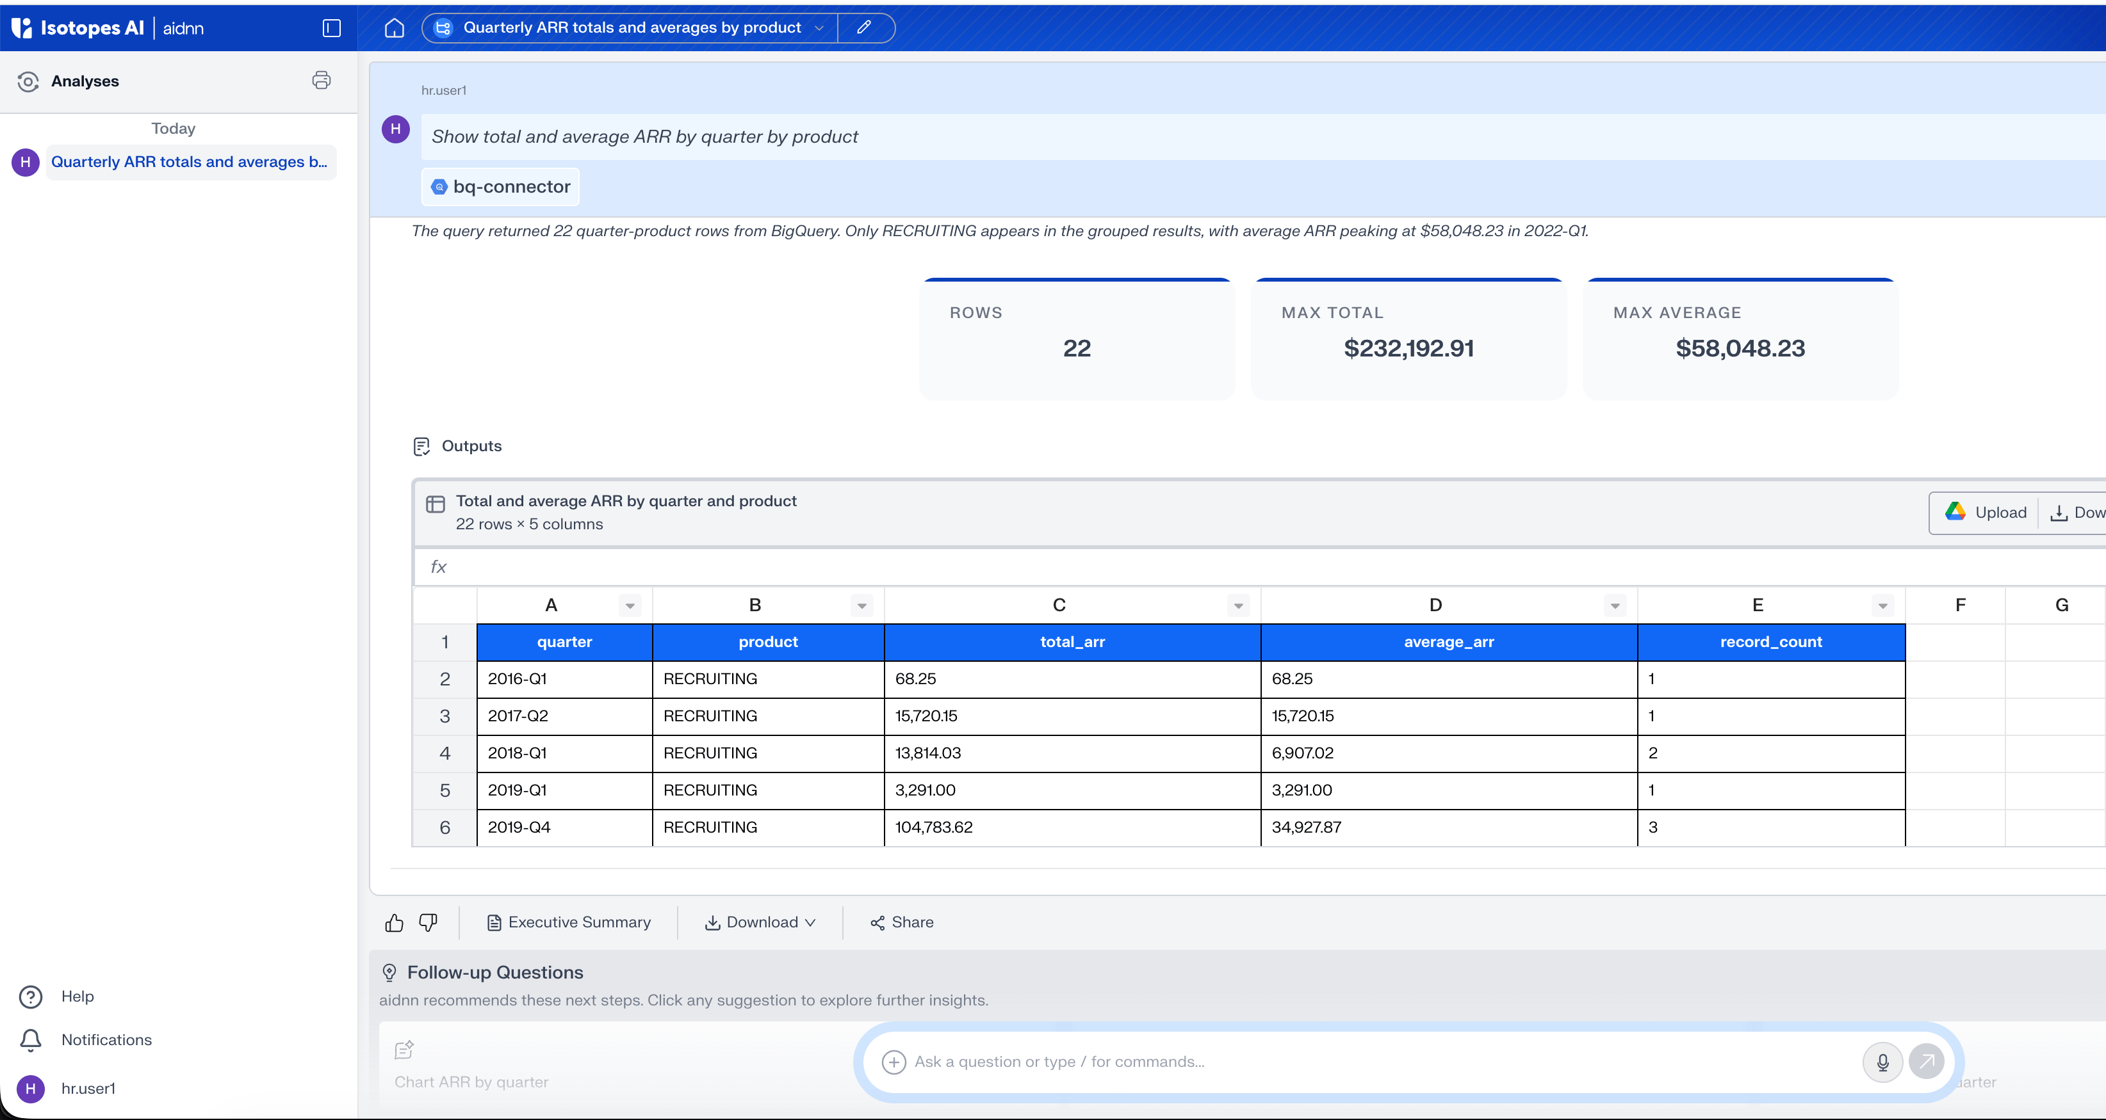The width and height of the screenshot is (2106, 1120).
Task: Expand the Download dropdown menu
Action: pos(760,922)
